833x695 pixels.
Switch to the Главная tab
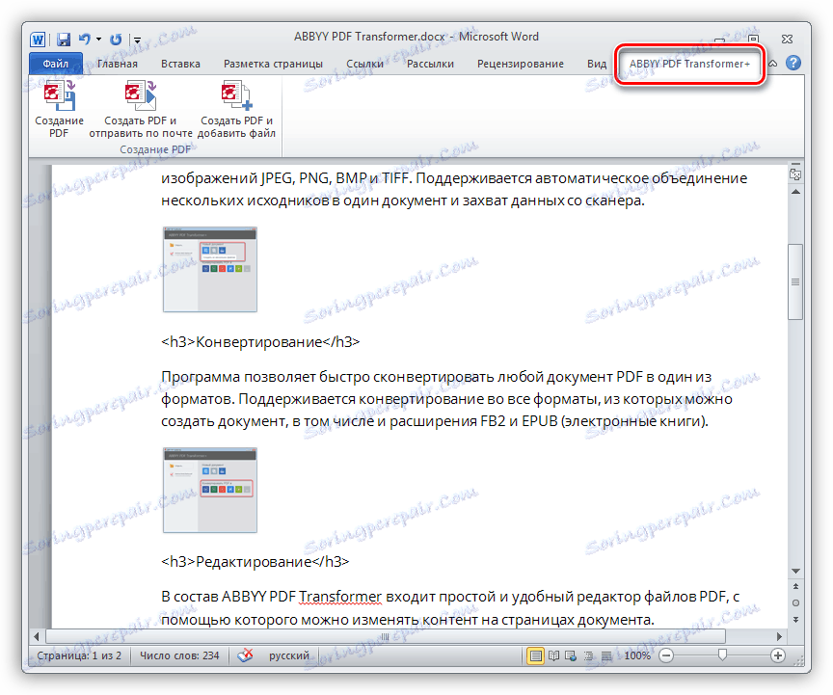(x=118, y=64)
